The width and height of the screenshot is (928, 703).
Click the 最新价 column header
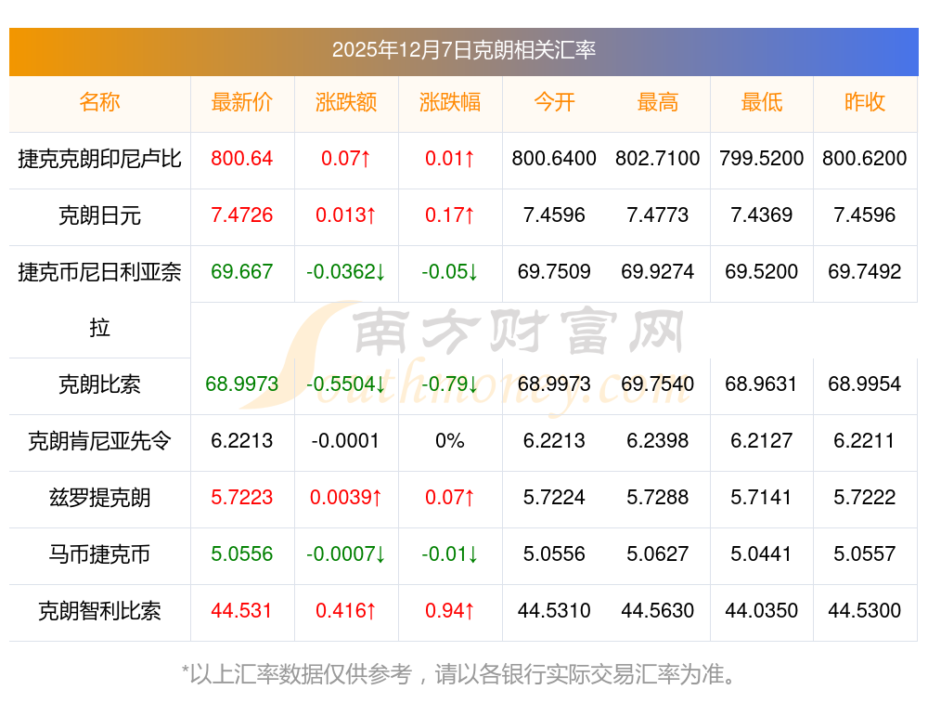click(242, 102)
